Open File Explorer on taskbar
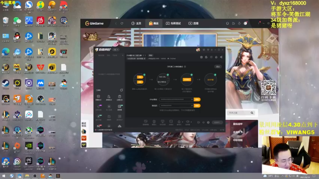The image size is (319, 179). tap(27, 176)
